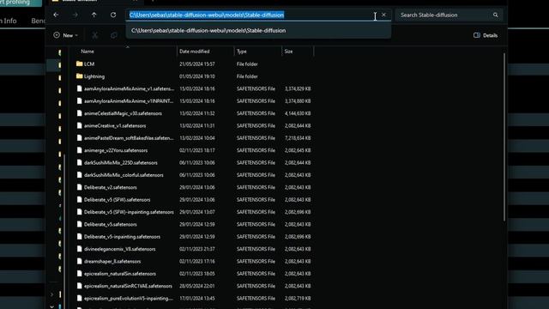This screenshot has height=309, width=549.
Task: Select Deliberate_v5 (SFW).safetensors
Action: pos(117,200)
